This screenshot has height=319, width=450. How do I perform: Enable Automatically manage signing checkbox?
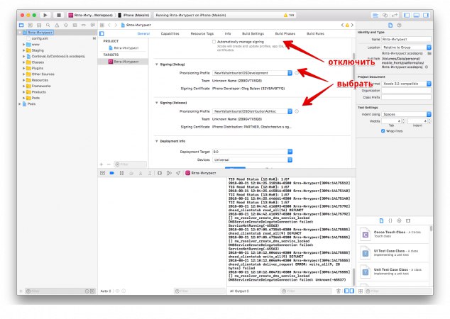214,42
